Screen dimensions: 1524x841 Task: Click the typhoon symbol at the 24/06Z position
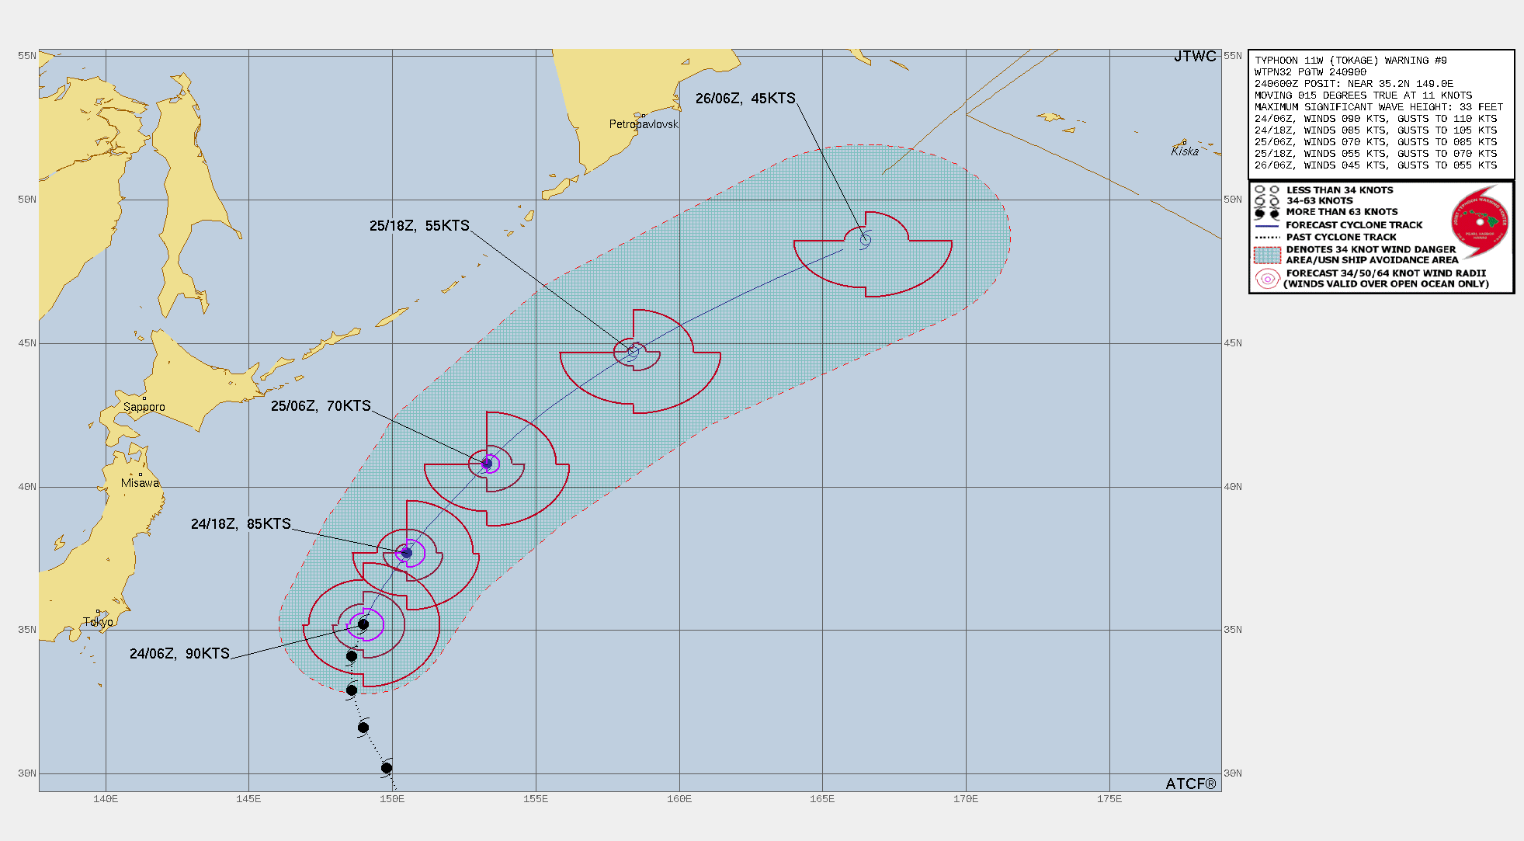point(363,624)
